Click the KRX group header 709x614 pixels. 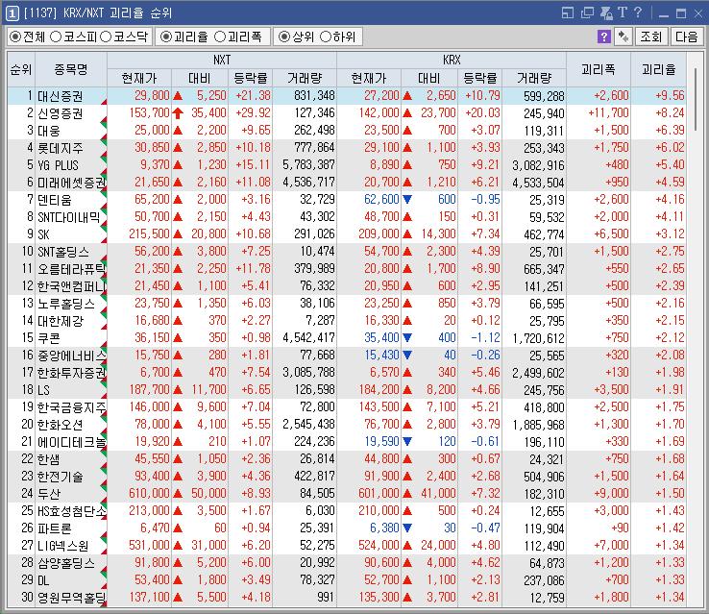click(452, 61)
